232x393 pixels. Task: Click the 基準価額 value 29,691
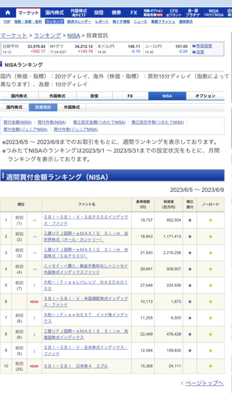click(146, 269)
